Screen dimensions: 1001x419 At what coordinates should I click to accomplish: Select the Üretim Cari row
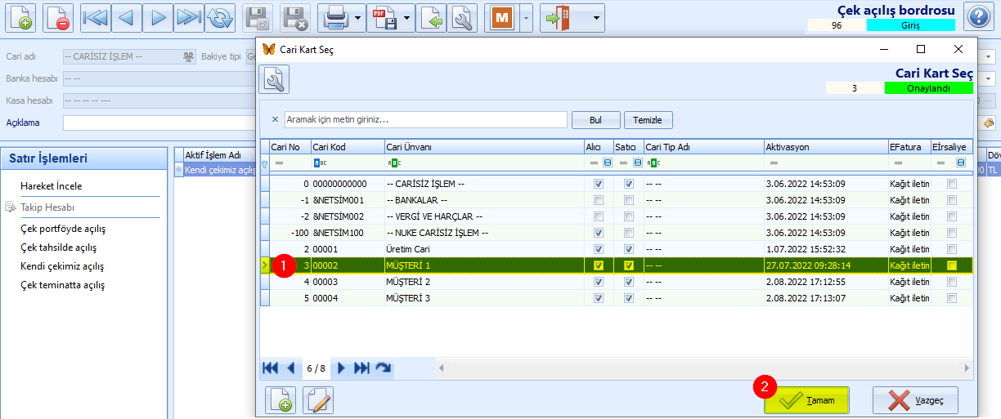622,249
